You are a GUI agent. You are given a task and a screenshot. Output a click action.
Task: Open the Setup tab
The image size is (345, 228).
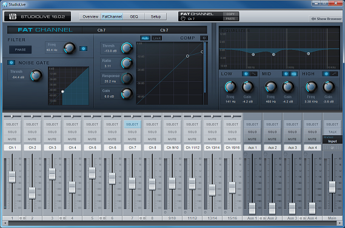click(156, 16)
